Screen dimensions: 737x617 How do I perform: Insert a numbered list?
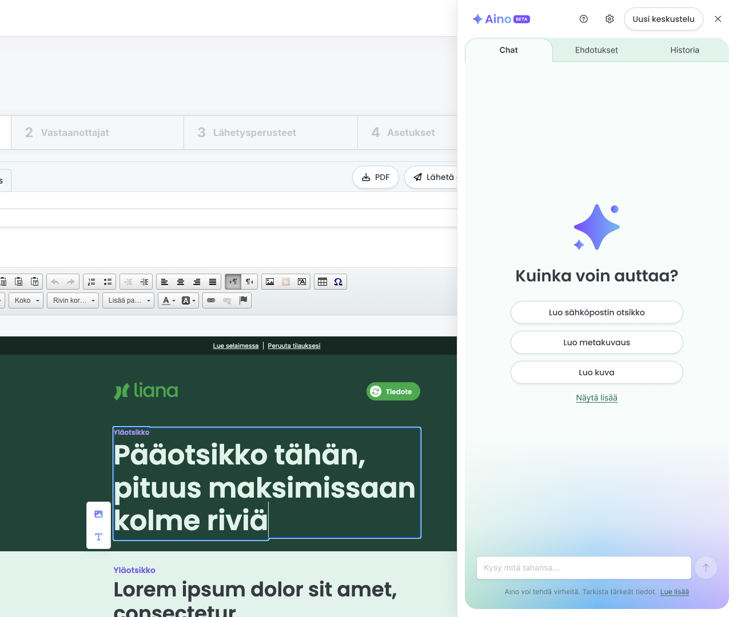click(x=91, y=282)
